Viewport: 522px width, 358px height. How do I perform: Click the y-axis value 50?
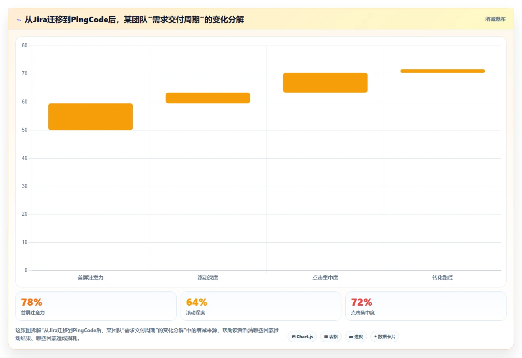click(x=25, y=130)
